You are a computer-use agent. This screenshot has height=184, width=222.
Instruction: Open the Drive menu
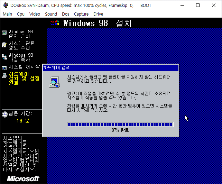point(98,14)
